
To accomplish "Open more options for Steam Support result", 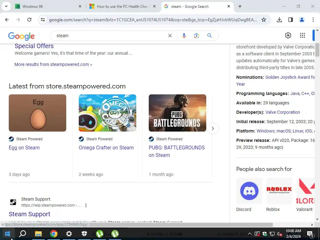I will [x=86, y=205].
